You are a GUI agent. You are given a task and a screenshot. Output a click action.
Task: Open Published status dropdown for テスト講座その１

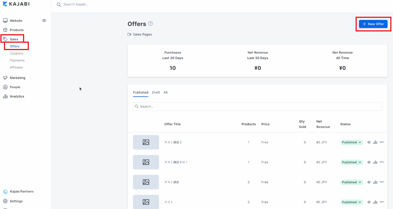351,162
